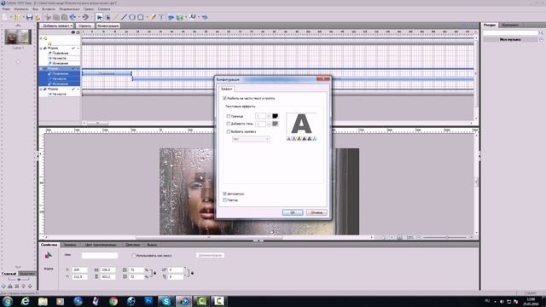Collapse the last shape layer in timeline

pos(42,90)
